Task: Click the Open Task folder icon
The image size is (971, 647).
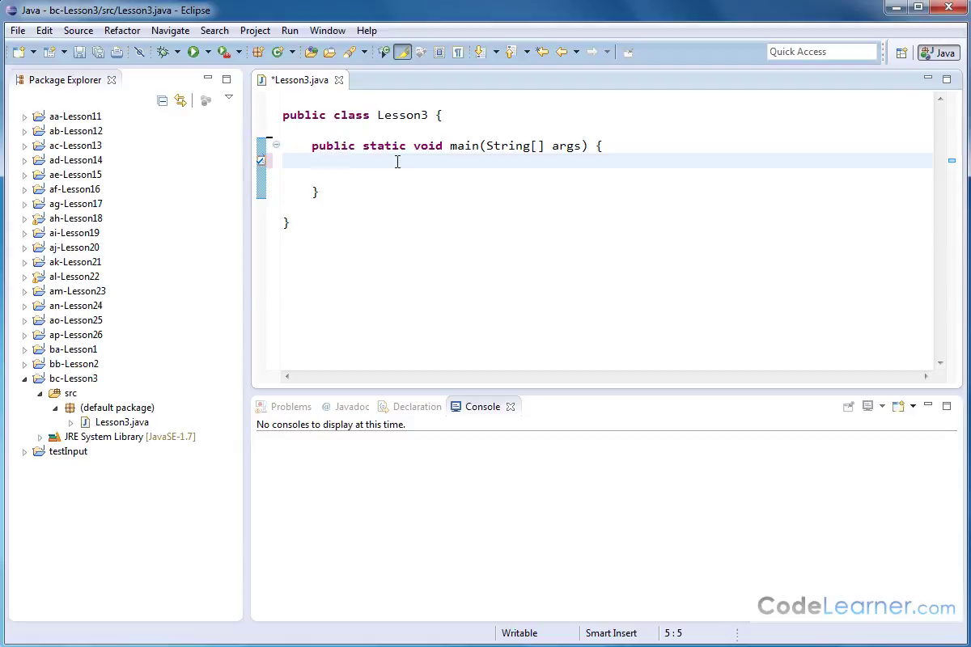Action: (x=329, y=52)
